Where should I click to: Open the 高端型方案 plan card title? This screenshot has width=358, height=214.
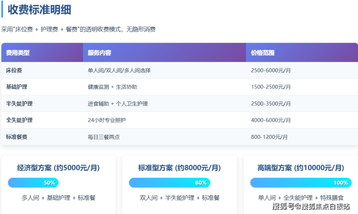coord(301,168)
